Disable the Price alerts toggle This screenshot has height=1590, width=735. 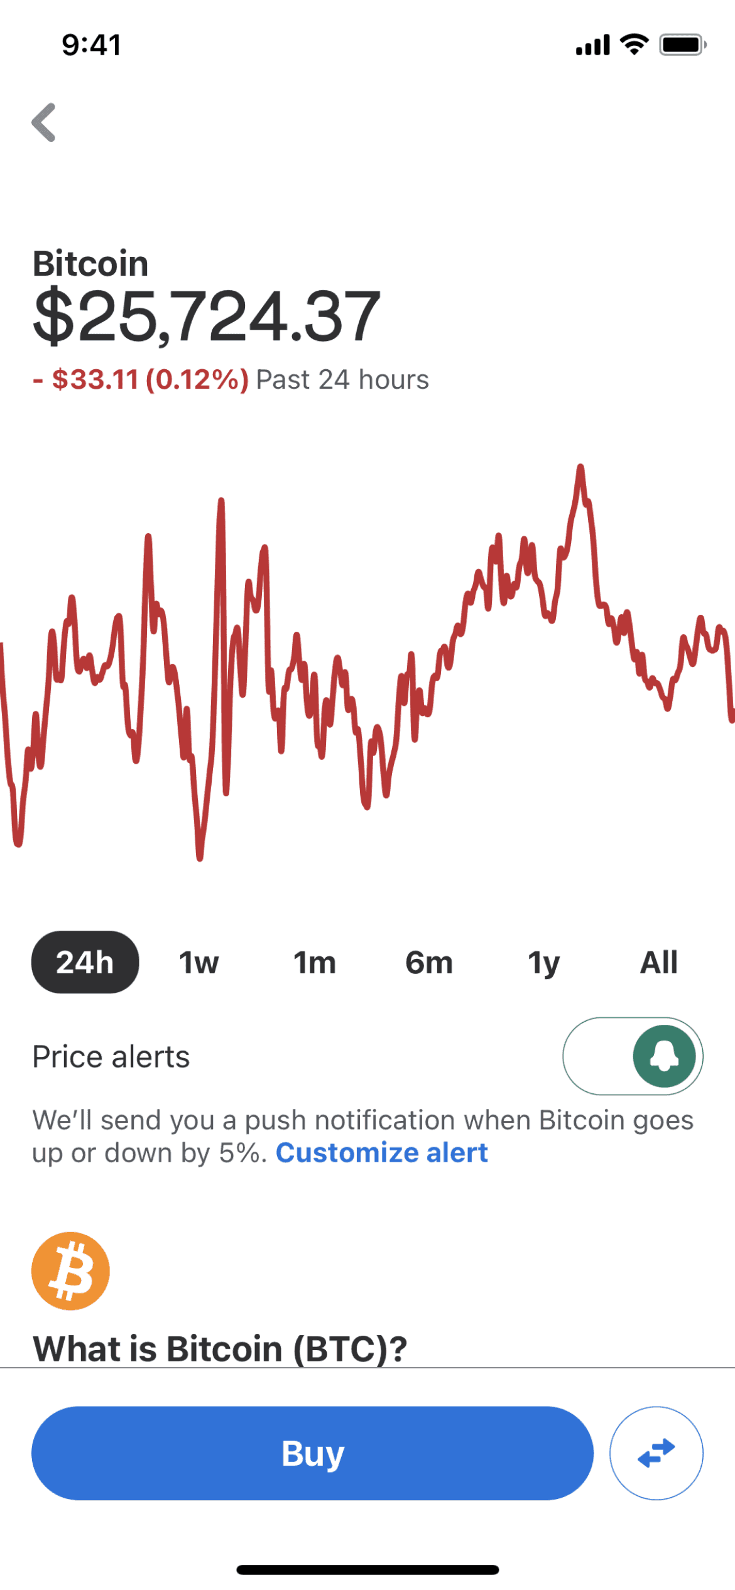(x=632, y=1056)
